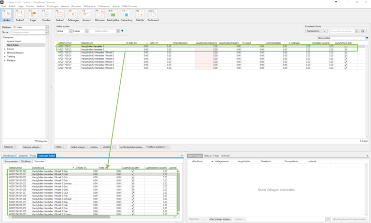Toggle Lagerführung aktiv for Hersteller 1 Modell 1 Blau

click(133, 171)
